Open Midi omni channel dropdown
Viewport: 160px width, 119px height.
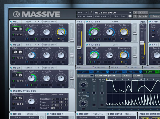[x=102, y=16]
